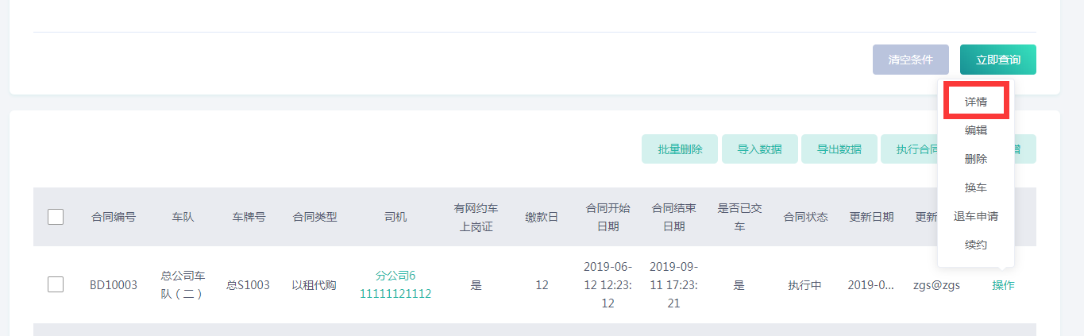
Task: Click the 缴款日 column header
Action: point(542,217)
